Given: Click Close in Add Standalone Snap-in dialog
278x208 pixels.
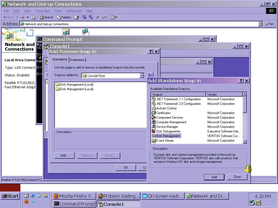Looking at the screenshot, I should tap(237, 177).
